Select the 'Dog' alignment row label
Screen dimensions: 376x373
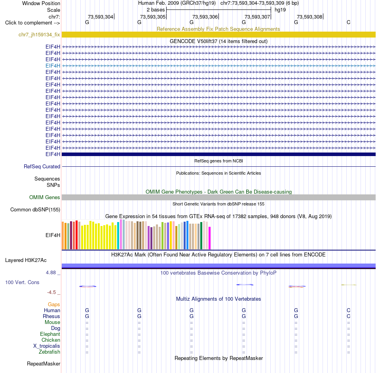tap(55, 328)
